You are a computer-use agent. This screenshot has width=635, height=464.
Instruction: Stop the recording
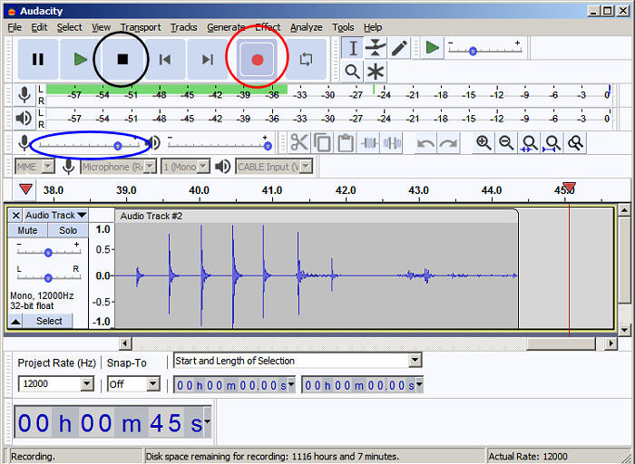[122, 60]
